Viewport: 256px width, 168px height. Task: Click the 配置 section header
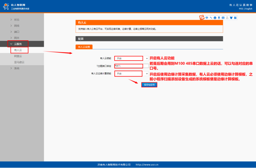click(149, 39)
